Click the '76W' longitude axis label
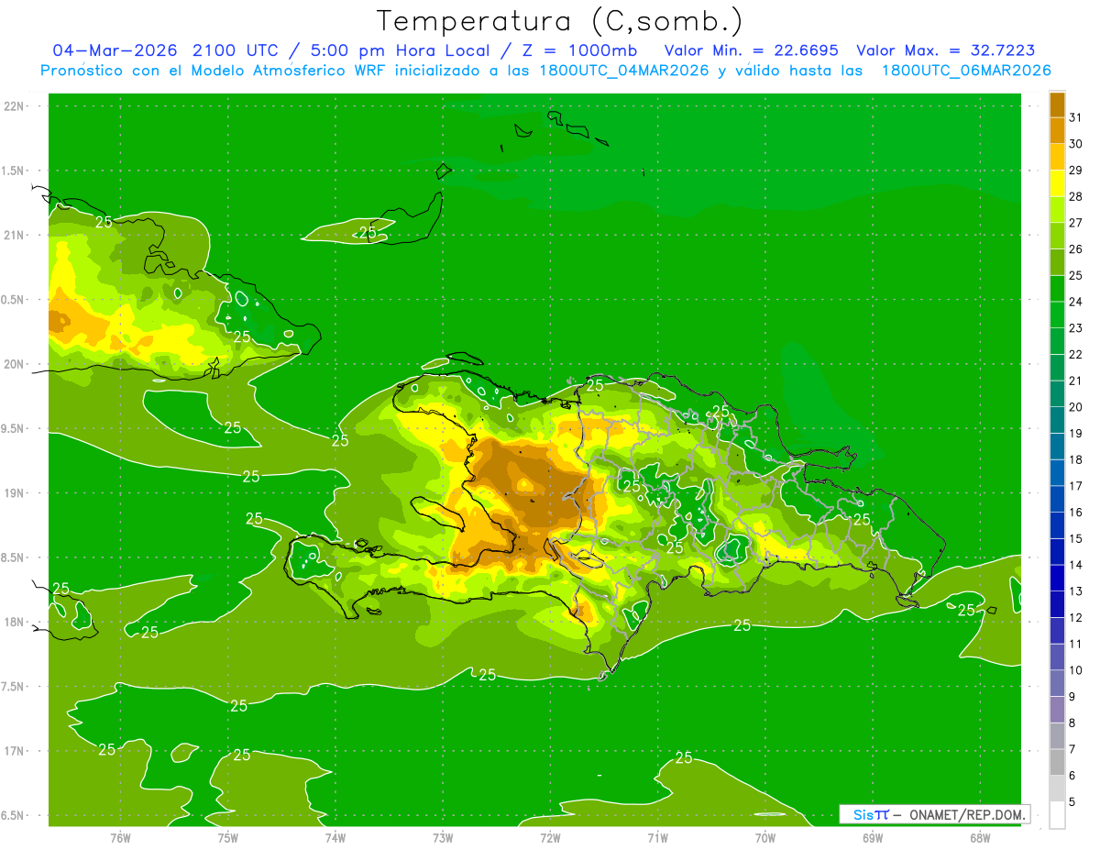The height and width of the screenshot is (850, 1100). pyautogui.click(x=120, y=838)
